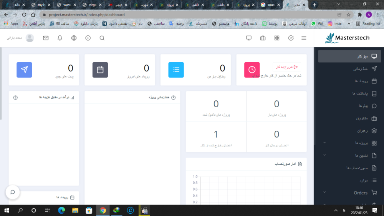Open the language globe icon
This screenshot has width=384, height=216.
[74, 38]
